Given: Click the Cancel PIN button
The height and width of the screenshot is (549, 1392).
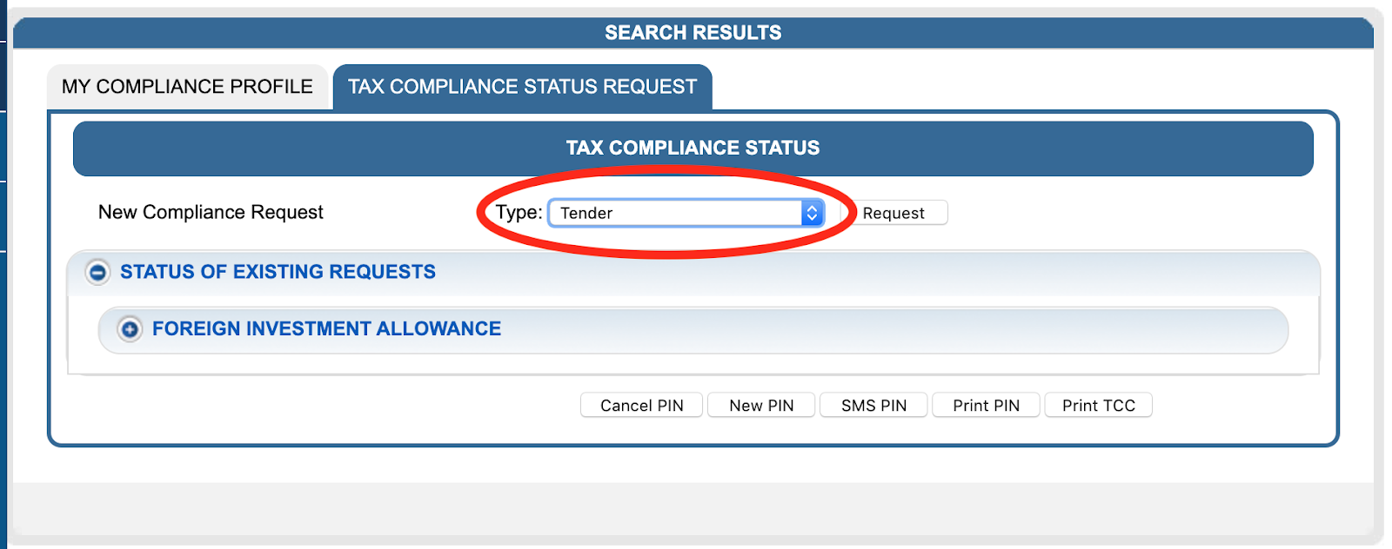Looking at the screenshot, I should pyautogui.click(x=641, y=406).
